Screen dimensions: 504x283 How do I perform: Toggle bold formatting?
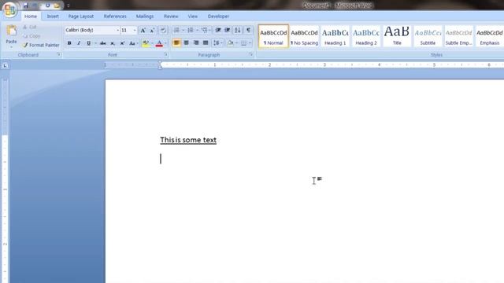point(69,43)
